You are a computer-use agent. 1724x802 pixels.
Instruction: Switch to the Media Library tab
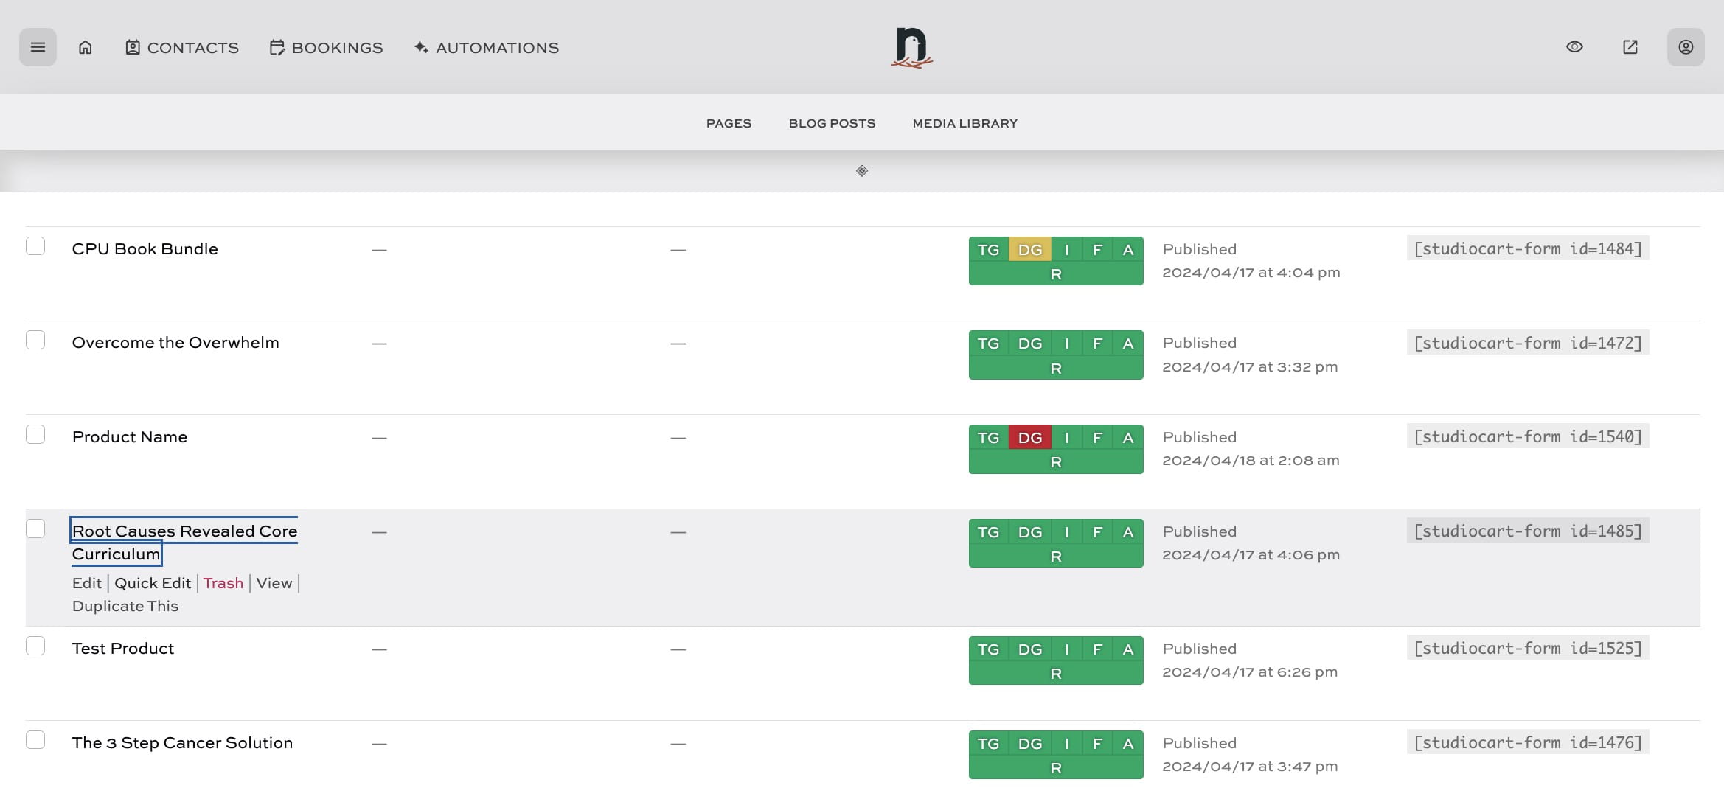click(964, 123)
